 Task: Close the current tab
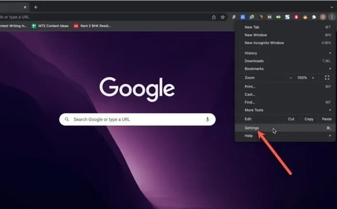25,7
